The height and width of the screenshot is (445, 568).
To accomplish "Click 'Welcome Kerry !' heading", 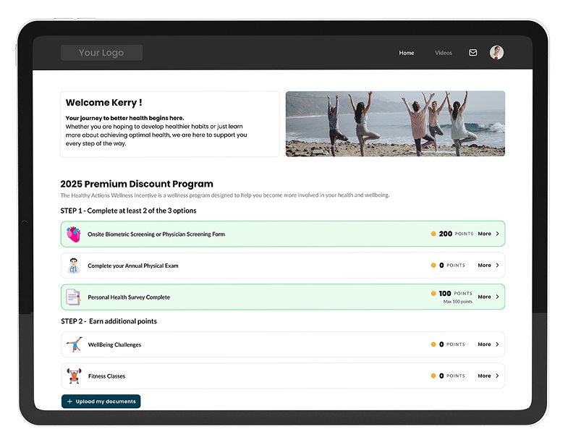I will click(x=103, y=103).
